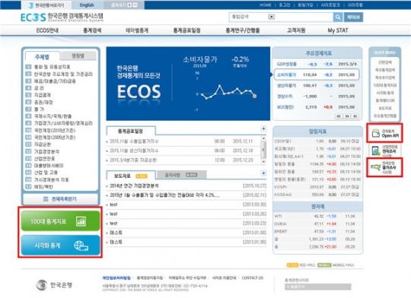Screen dimensions: 411x298
Task: Click the main search input field
Action: [304, 17]
